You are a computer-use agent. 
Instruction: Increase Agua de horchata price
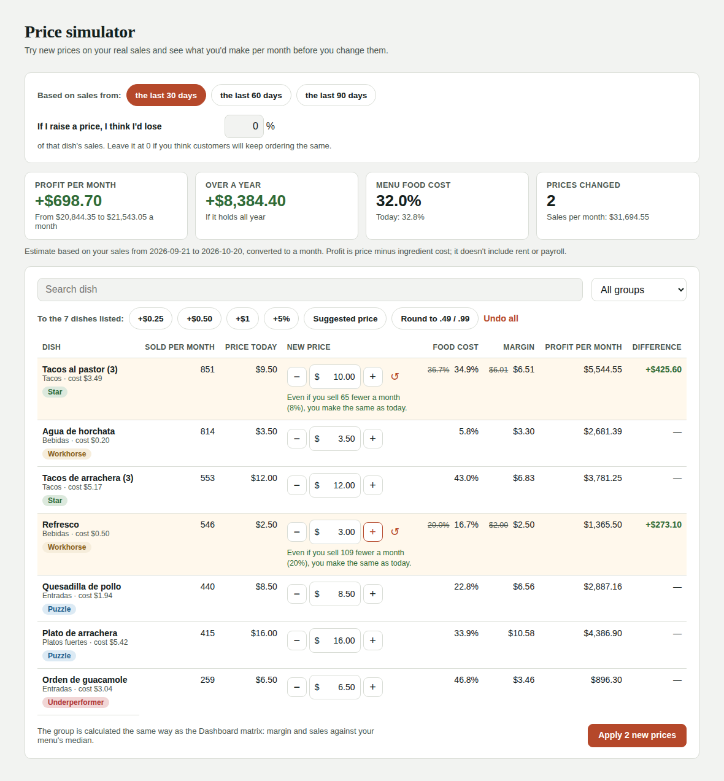[373, 439]
